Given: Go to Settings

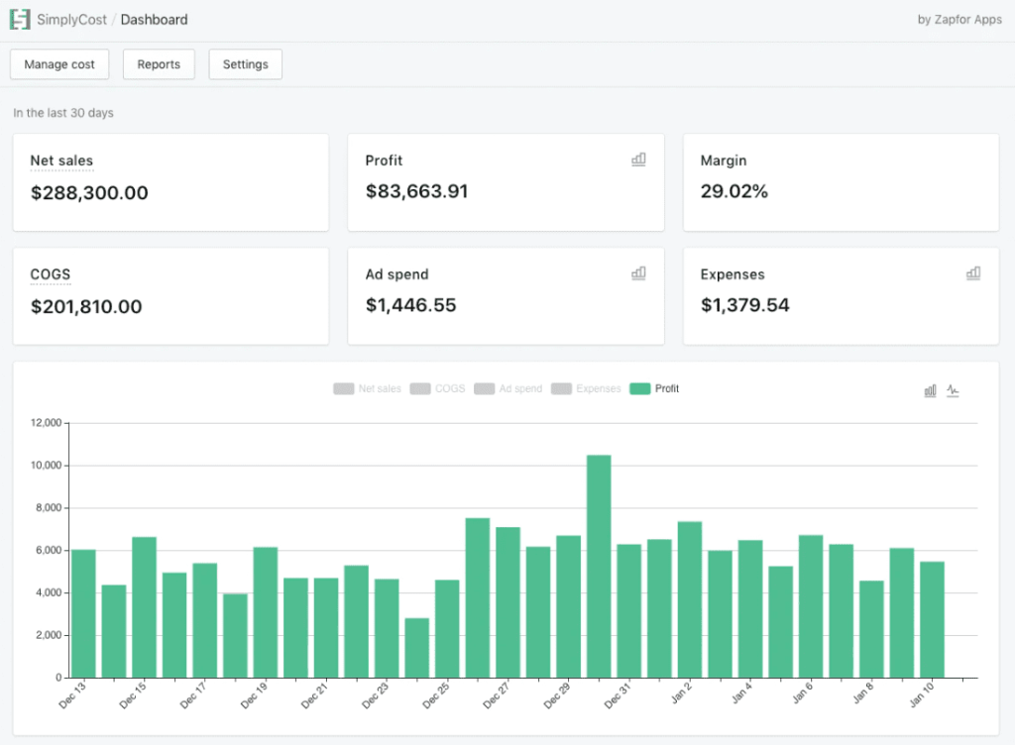Looking at the screenshot, I should 245,64.
